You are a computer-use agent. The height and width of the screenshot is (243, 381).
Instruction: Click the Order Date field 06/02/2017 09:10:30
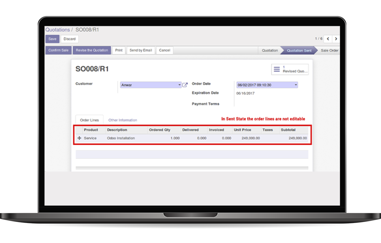pos(267,85)
